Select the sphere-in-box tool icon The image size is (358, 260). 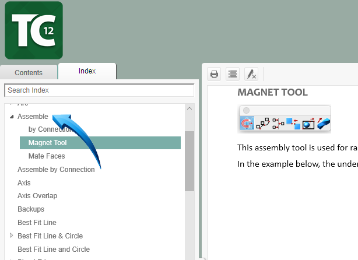point(308,124)
